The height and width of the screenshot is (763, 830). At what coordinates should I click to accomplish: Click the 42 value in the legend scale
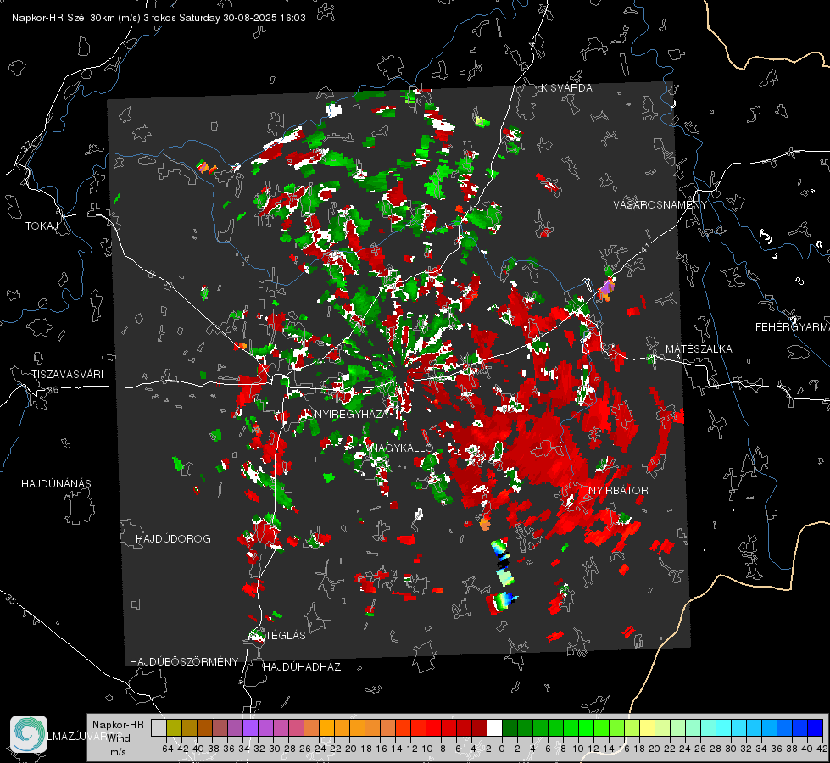(822, 749)
